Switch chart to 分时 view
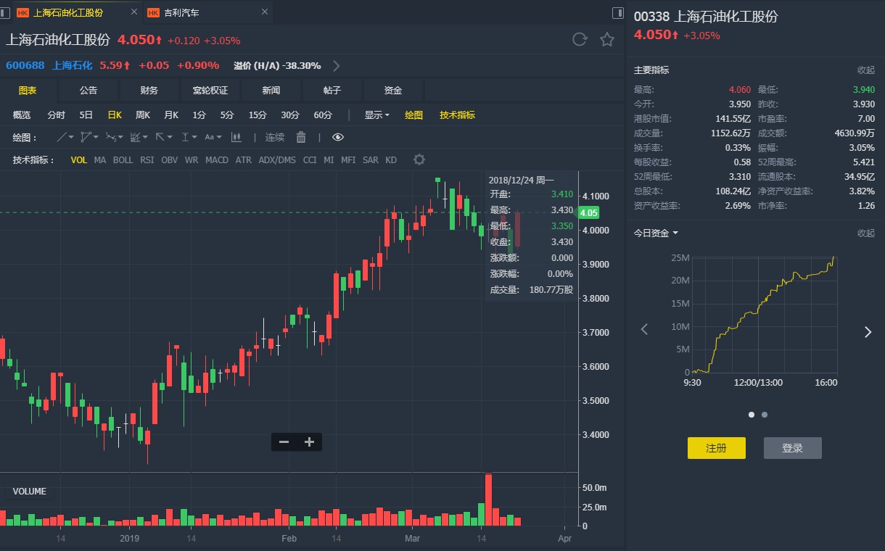 click(x=56, y=115)
